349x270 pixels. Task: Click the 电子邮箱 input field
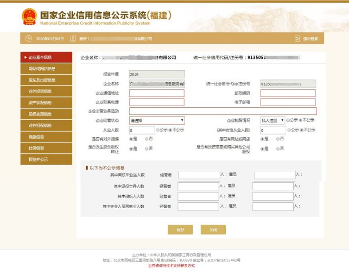pyautogui.click(x=288, y=102)
